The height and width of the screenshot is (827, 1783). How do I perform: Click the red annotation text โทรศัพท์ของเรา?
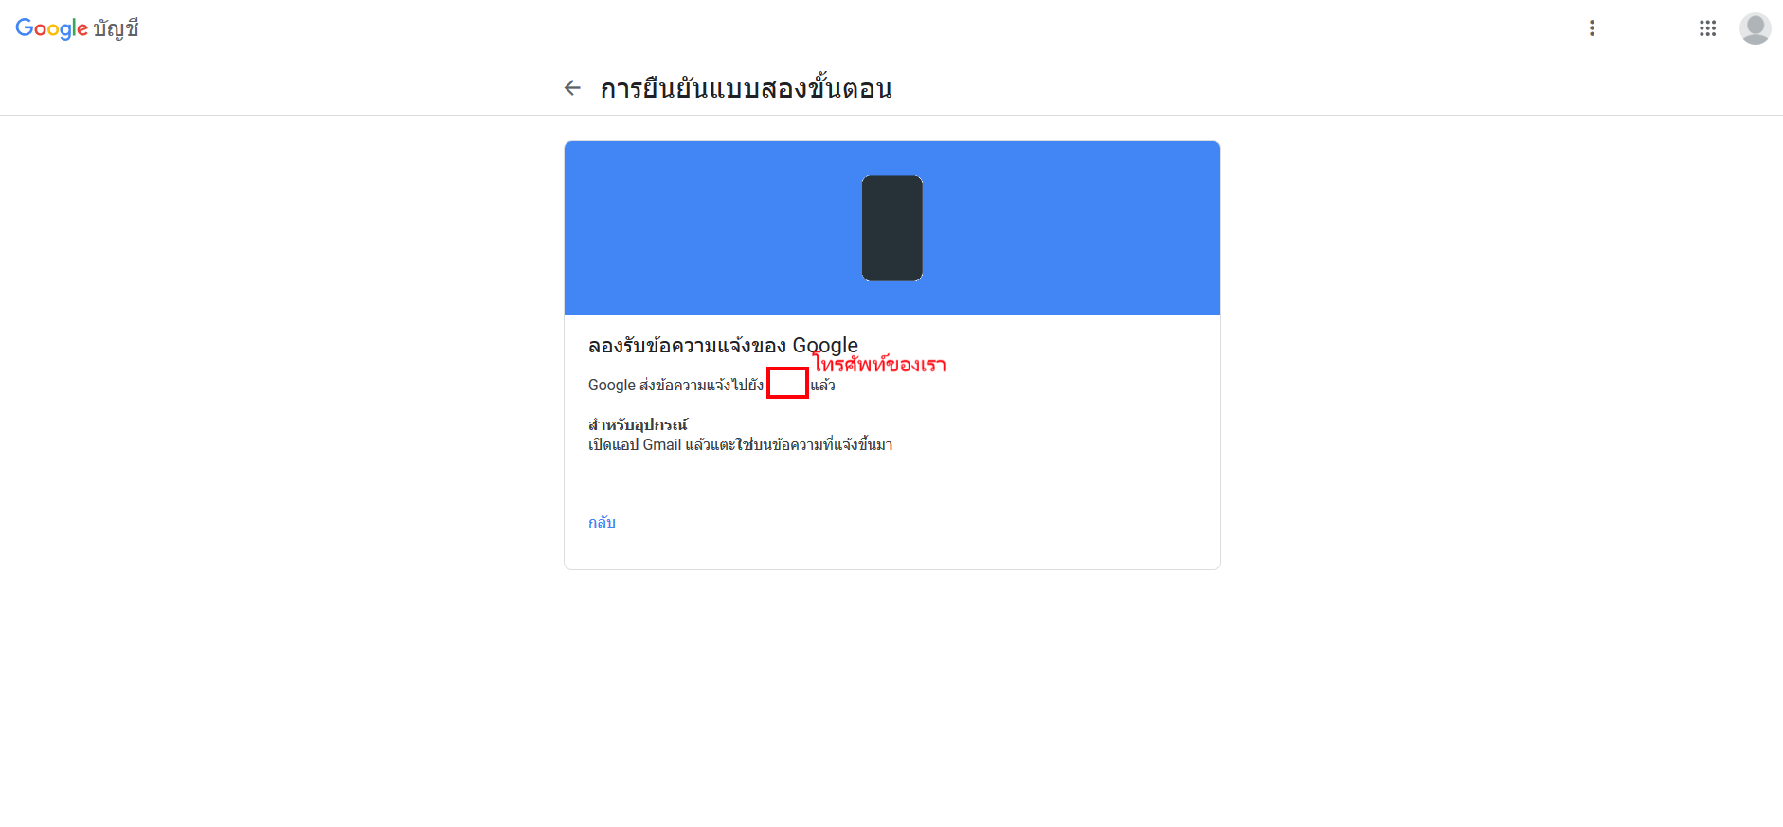click(x=879, y=364)
